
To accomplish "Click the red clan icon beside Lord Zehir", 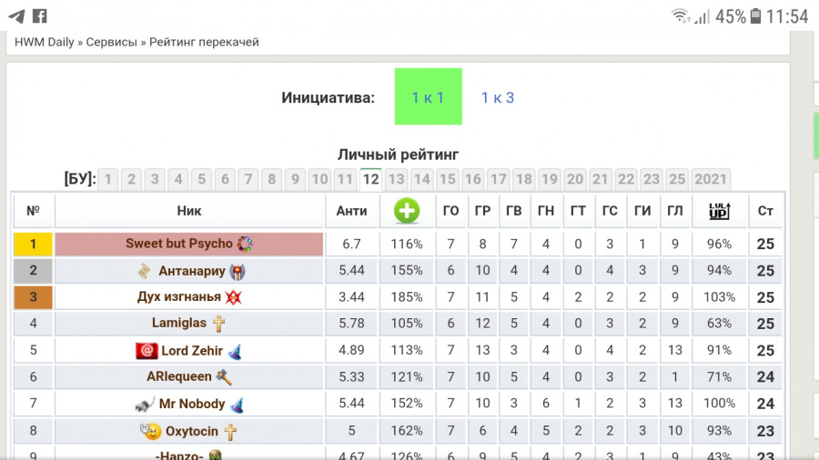I will (147, 351).
